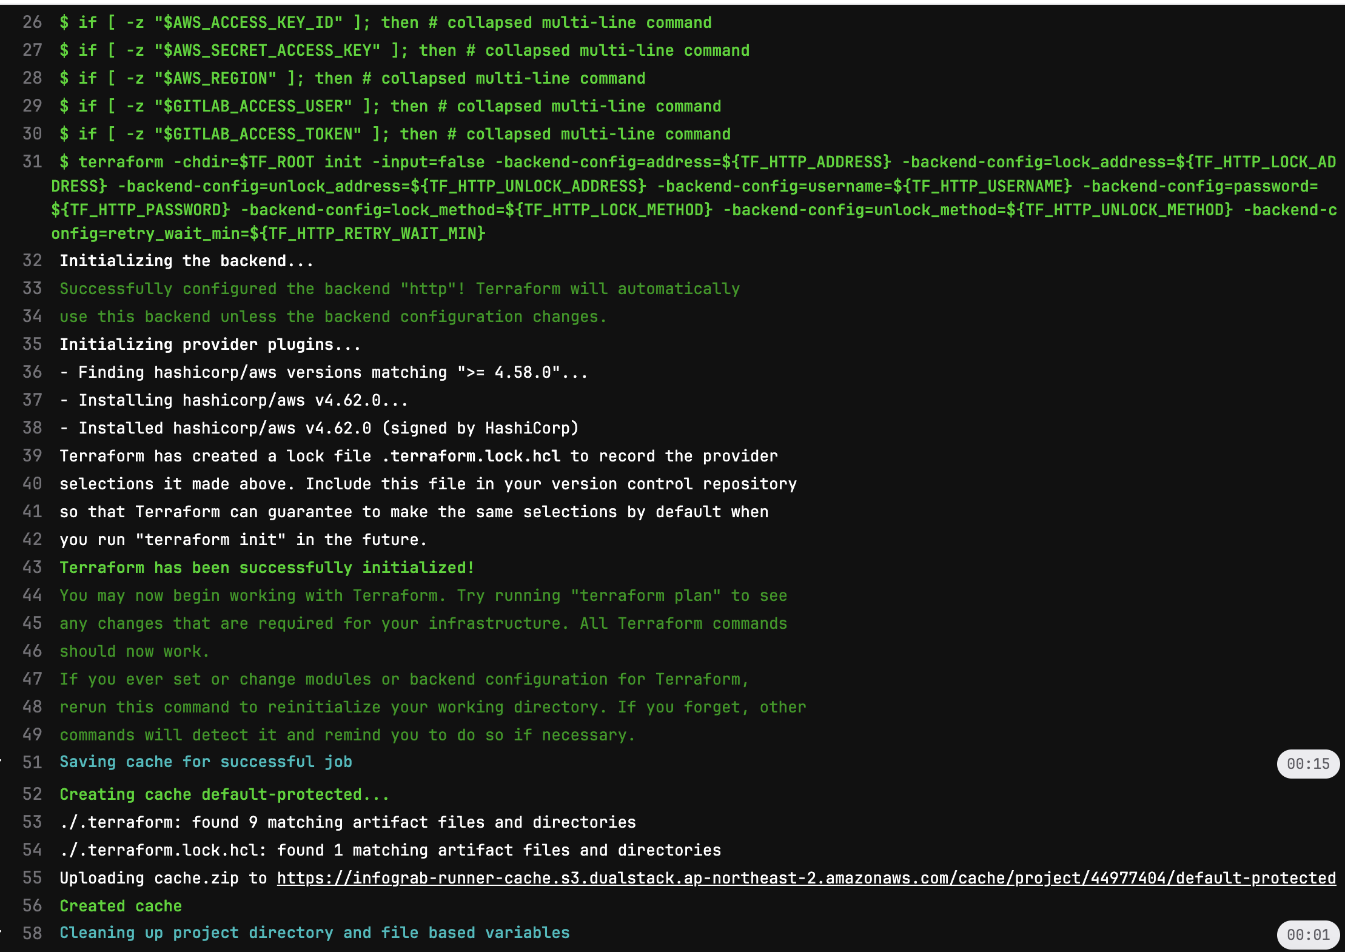Click 'Terraform has created a lock file' line

[x=418, y=456]
